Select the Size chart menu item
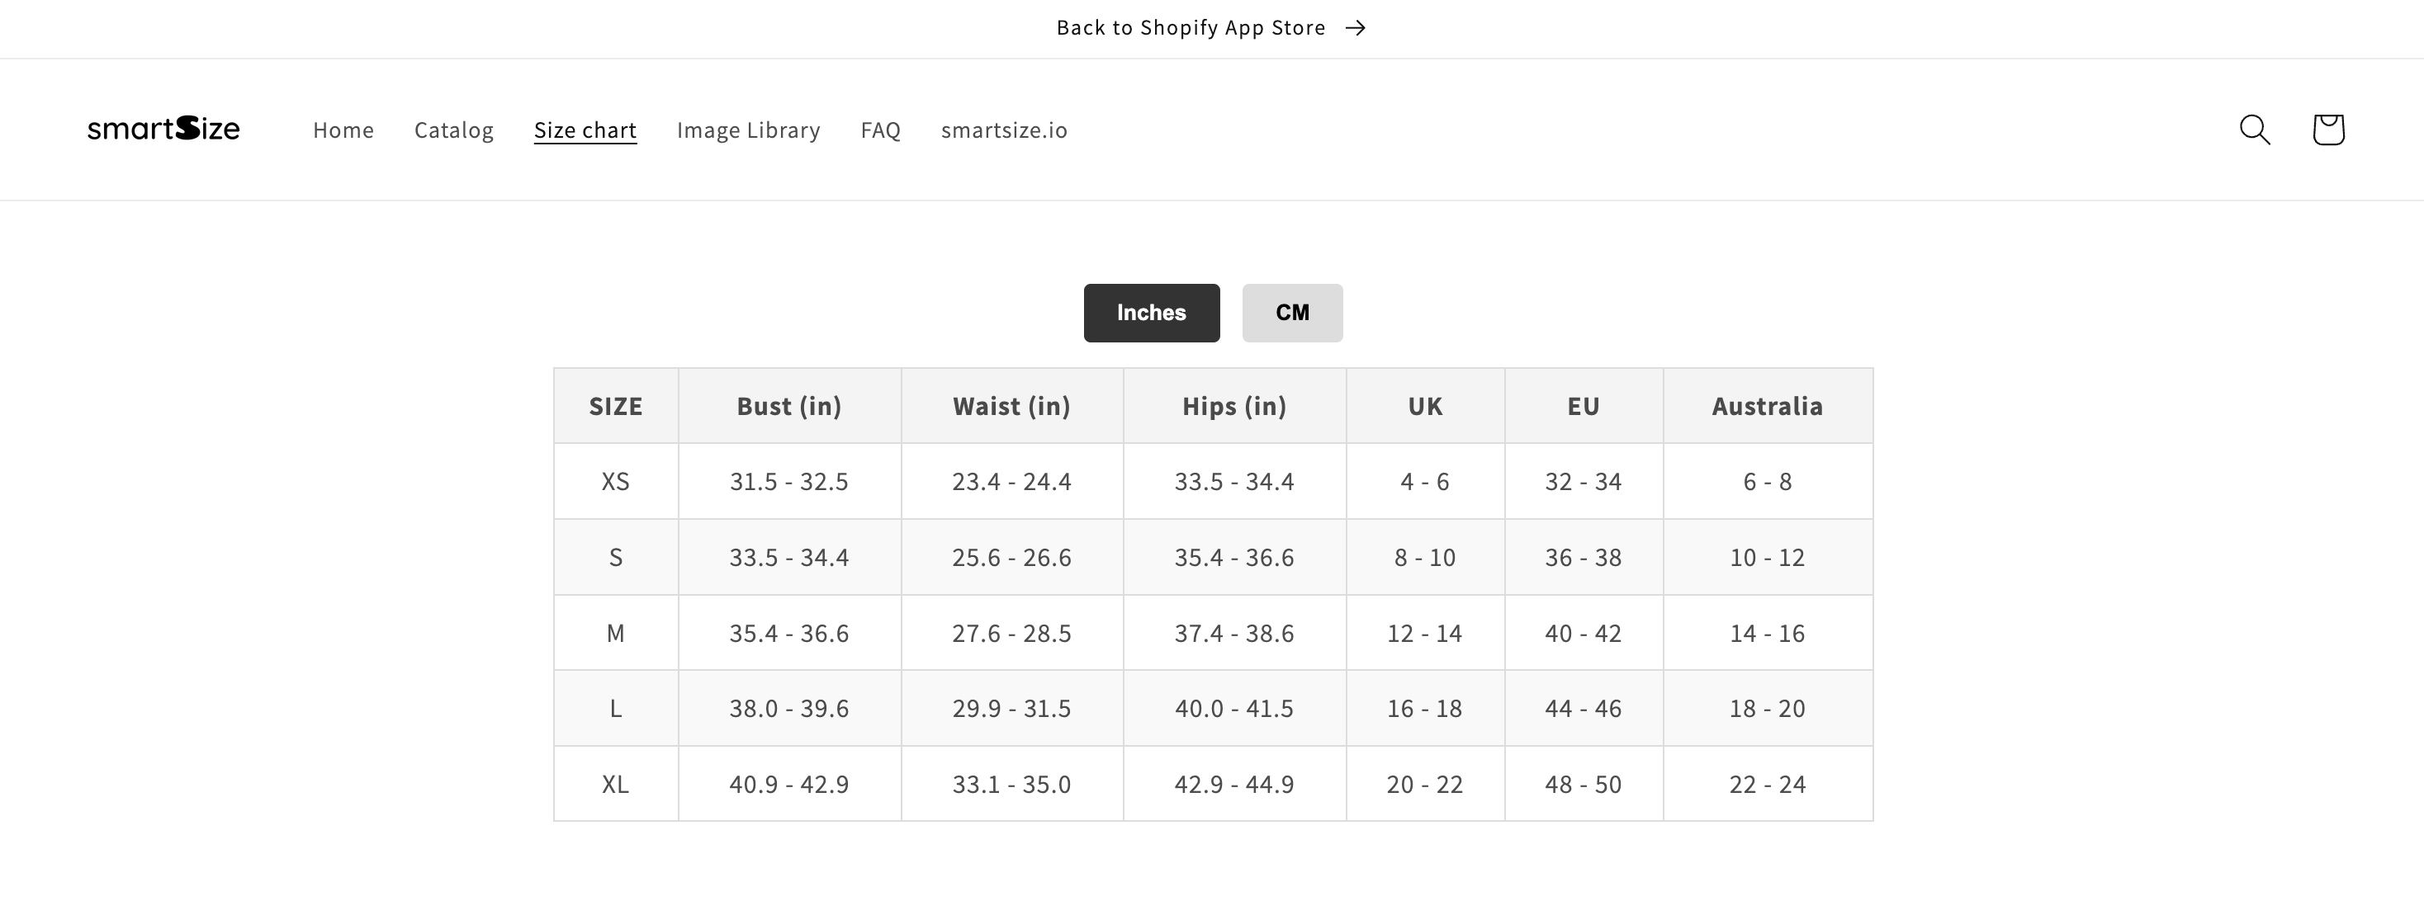 point(585,130)
